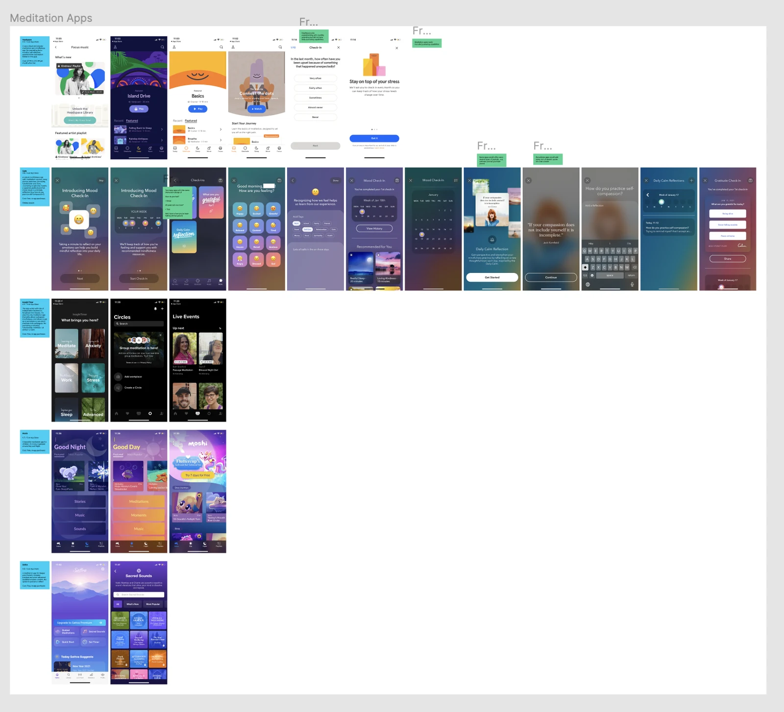Click the 'View History' button
This screenshot has width=784, height=712.
tap(374, 228)
